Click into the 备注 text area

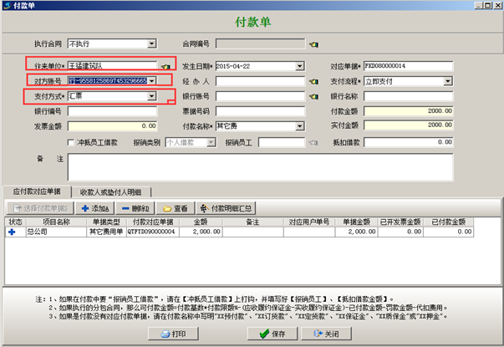[251, 166]
